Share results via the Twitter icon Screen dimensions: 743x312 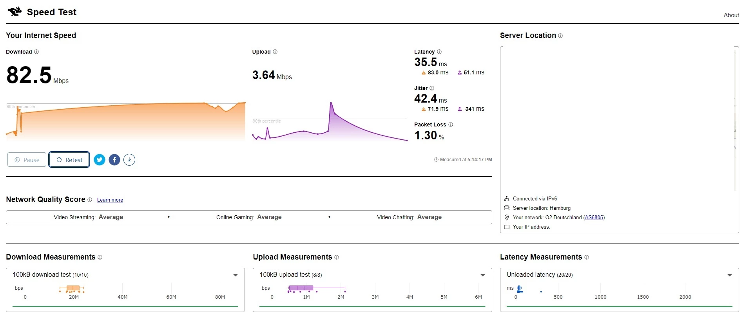pos(100,160)
